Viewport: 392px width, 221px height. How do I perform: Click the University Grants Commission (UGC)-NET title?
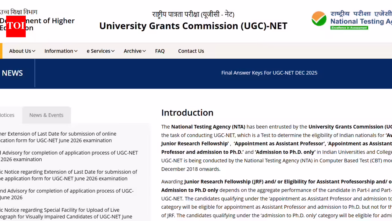[193, 26]
